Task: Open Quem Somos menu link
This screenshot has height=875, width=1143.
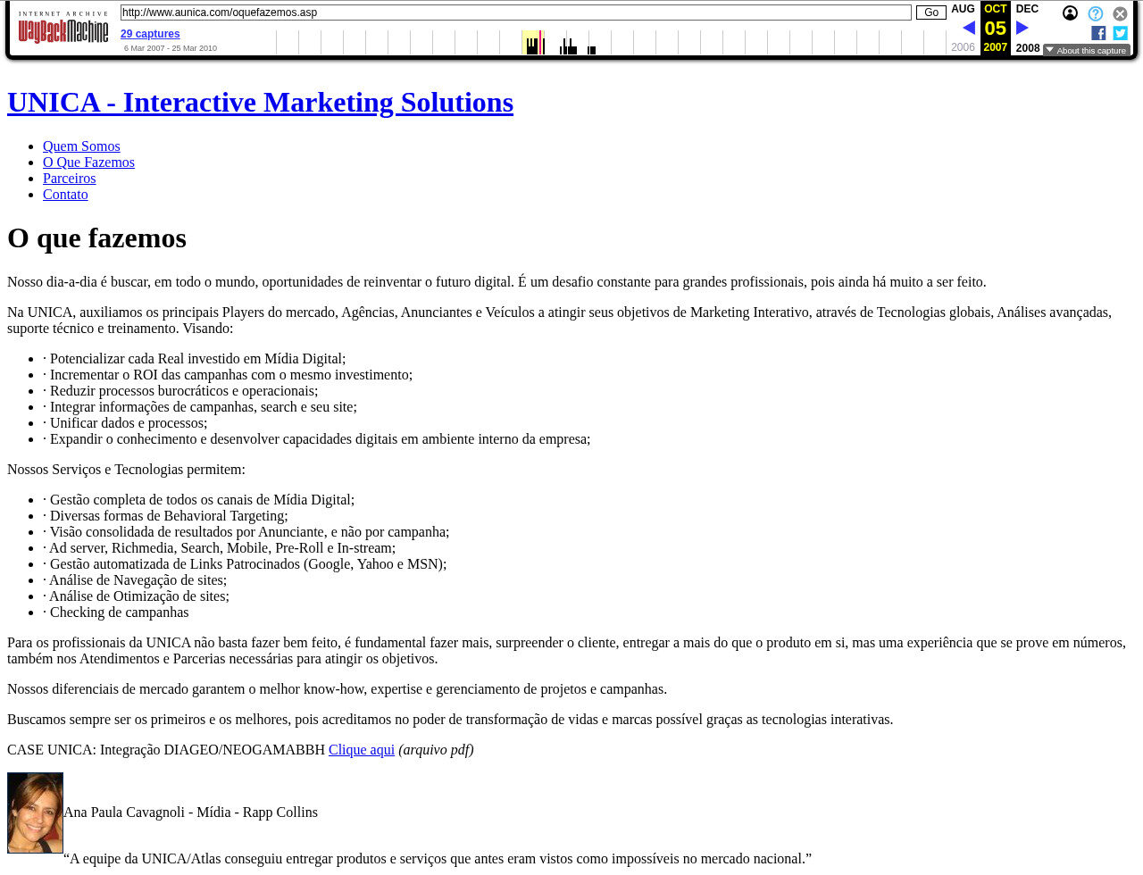Action: [x=81, y=146]
